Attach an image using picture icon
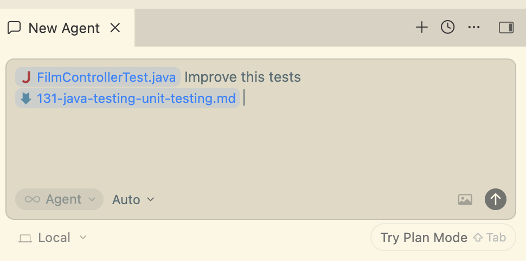Screen dimensions: 526x261 [465, 199]
